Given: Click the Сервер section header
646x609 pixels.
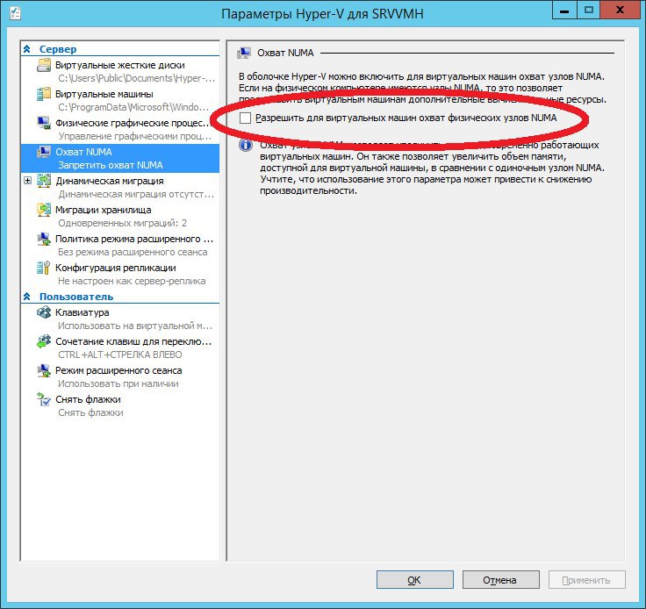Looking at the screenshot, I should [58, 49].
